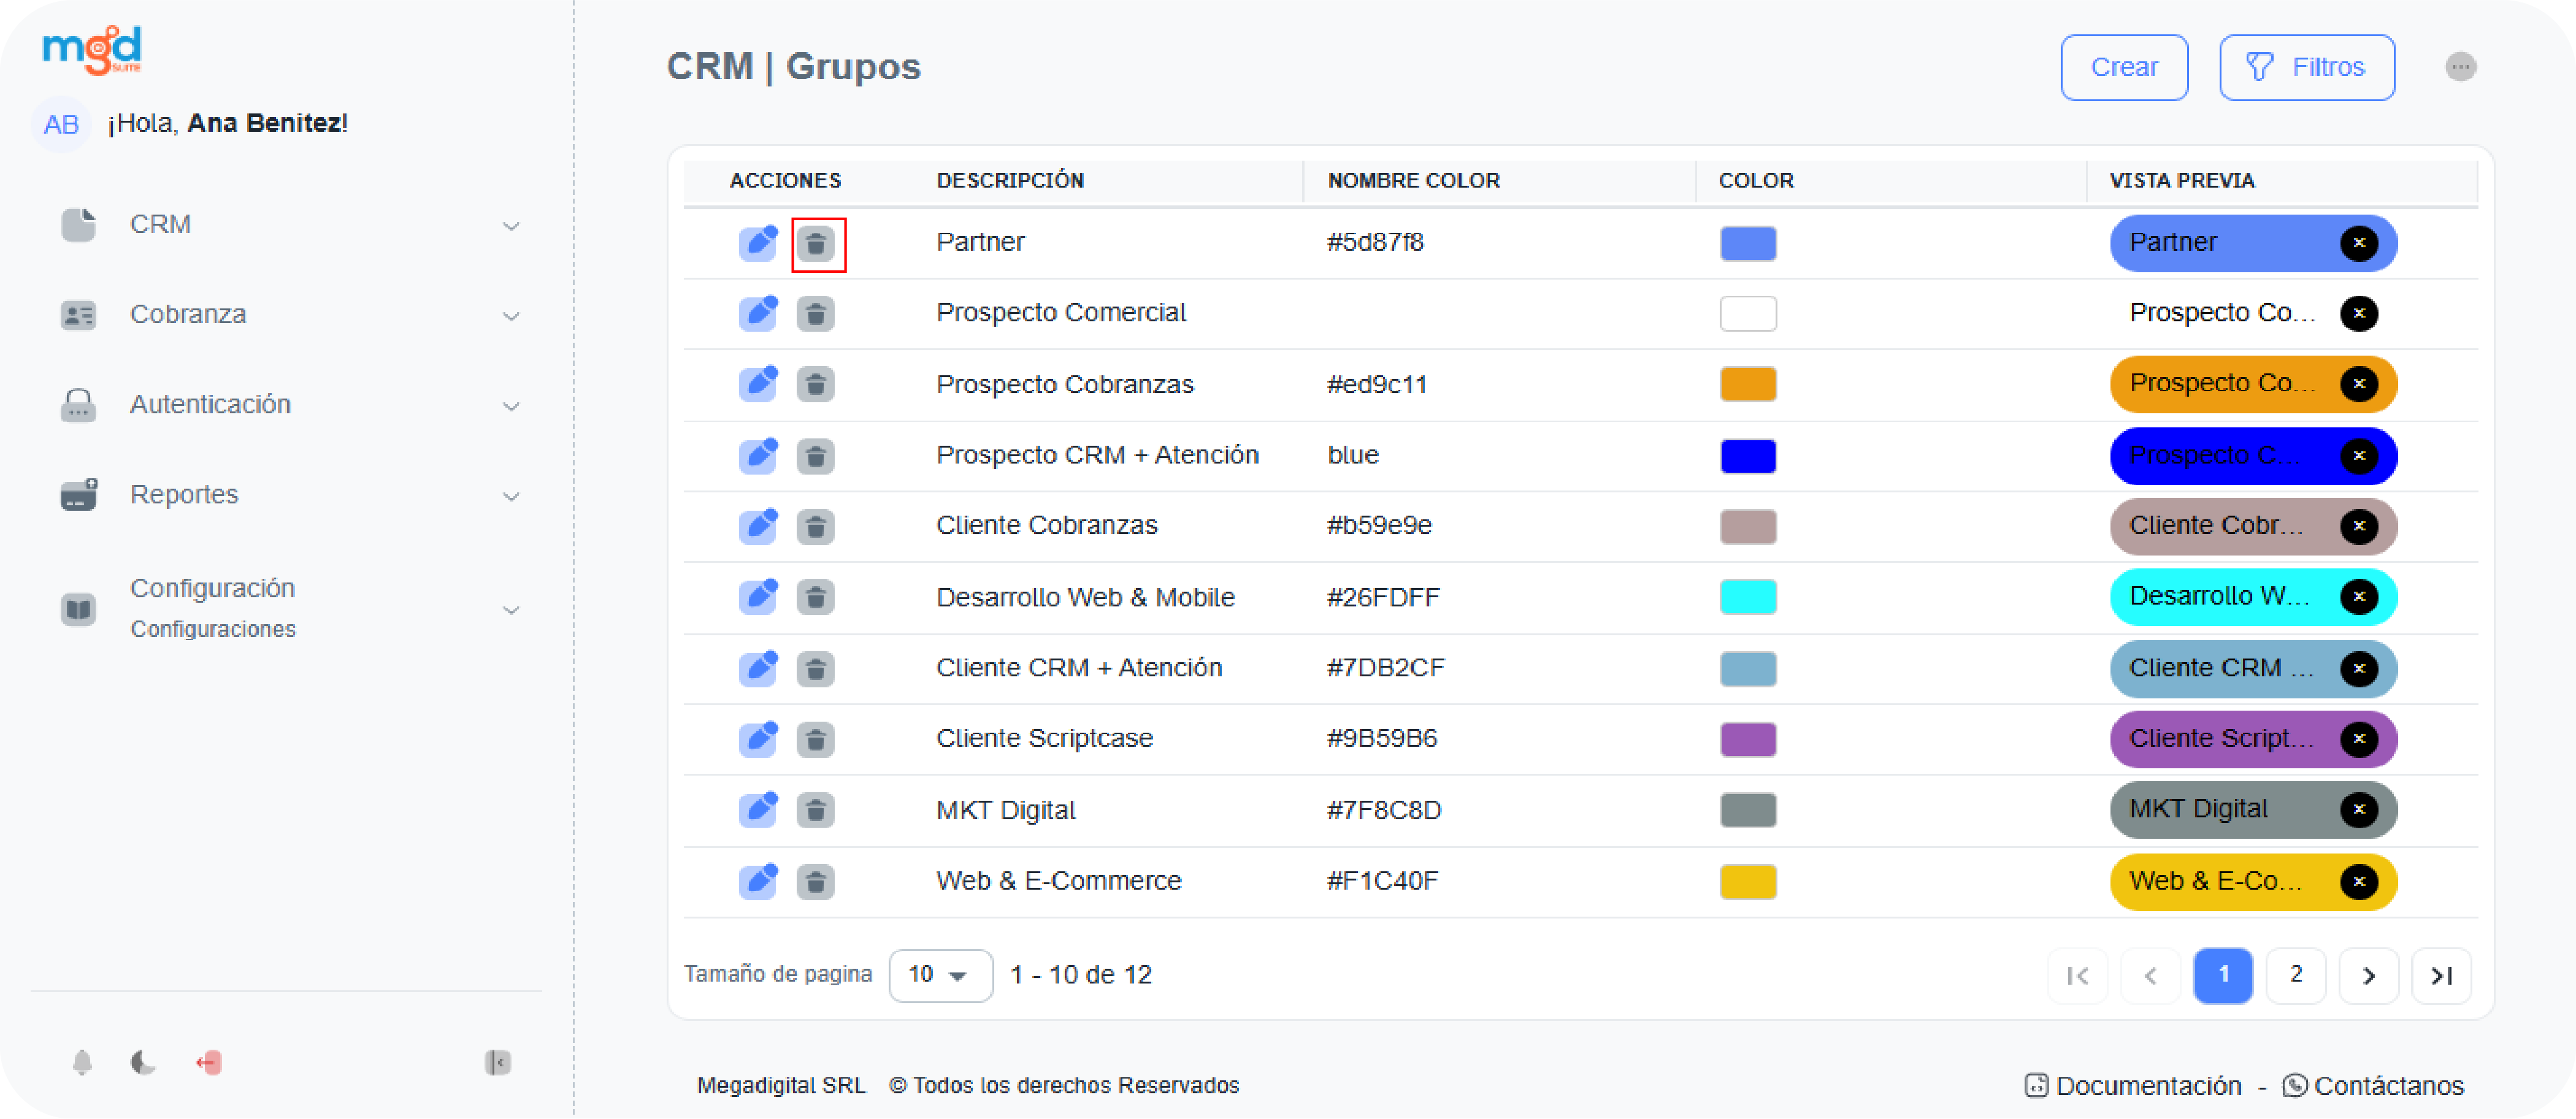
Task: Expand the Reportes menu chevron
Action: tap(511, 496)
